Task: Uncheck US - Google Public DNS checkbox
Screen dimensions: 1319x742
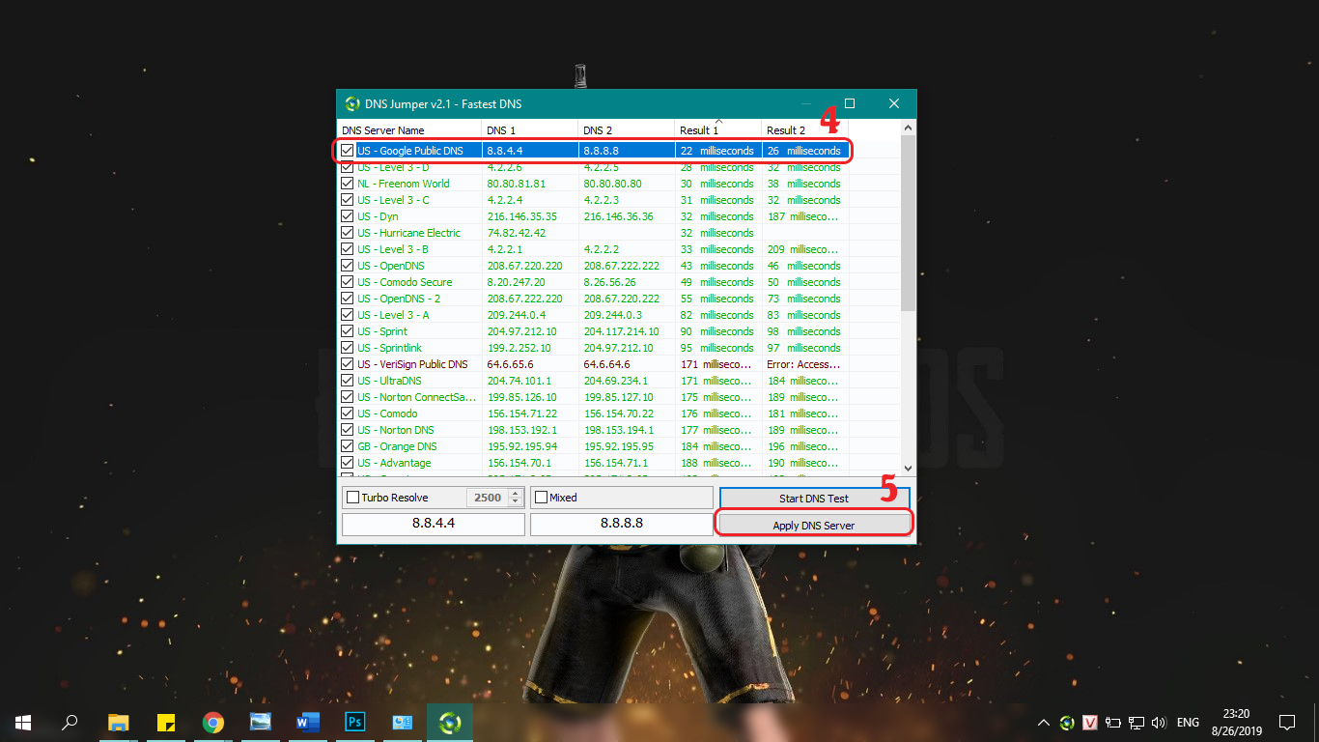Action: click(348, 151)
